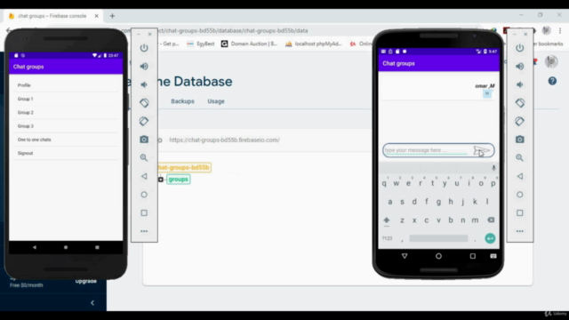
Task: Tap the shift key on phone keyboard
Action: pos(387,220)
